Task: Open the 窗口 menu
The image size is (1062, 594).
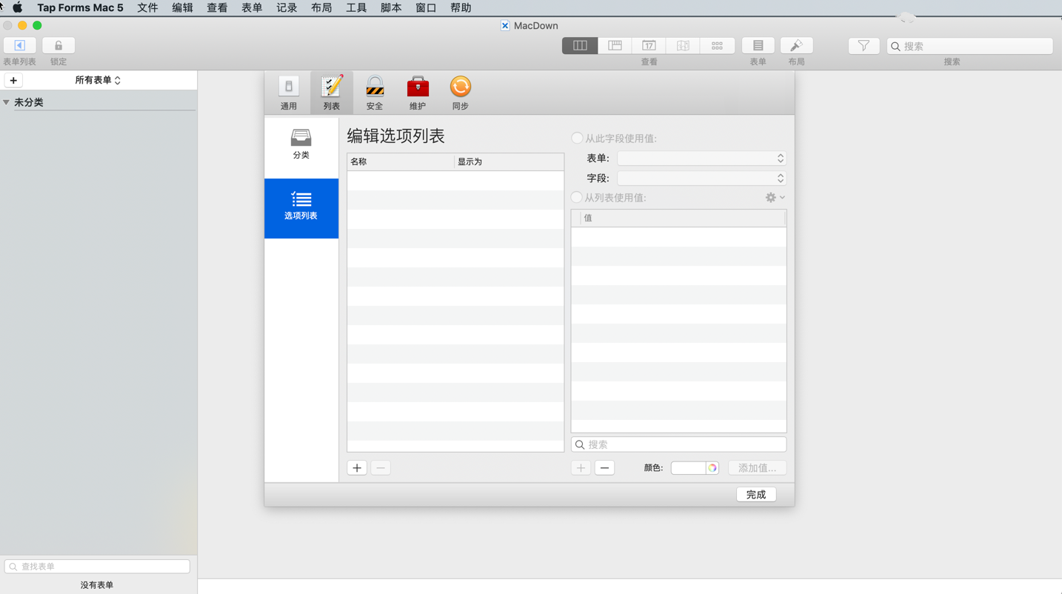Action: coord(426,7)
